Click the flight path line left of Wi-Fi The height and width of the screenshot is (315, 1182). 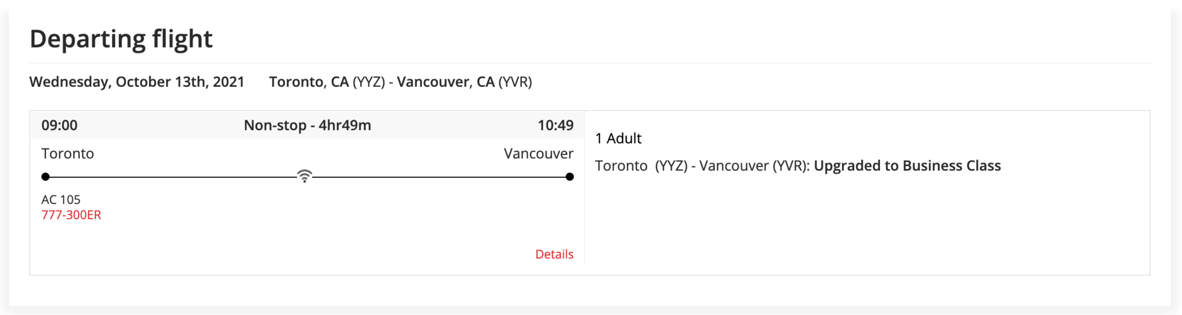[x=173, y=177]
